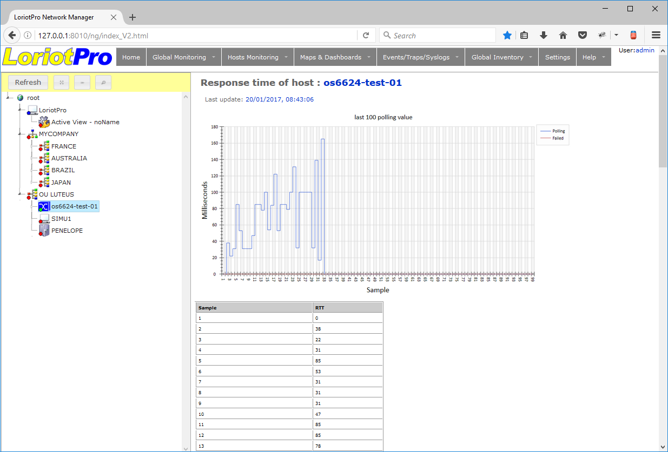This screenshot has width=668, height=452.
Task: Click the Firebug bug icon
Action: pos(602,35)
